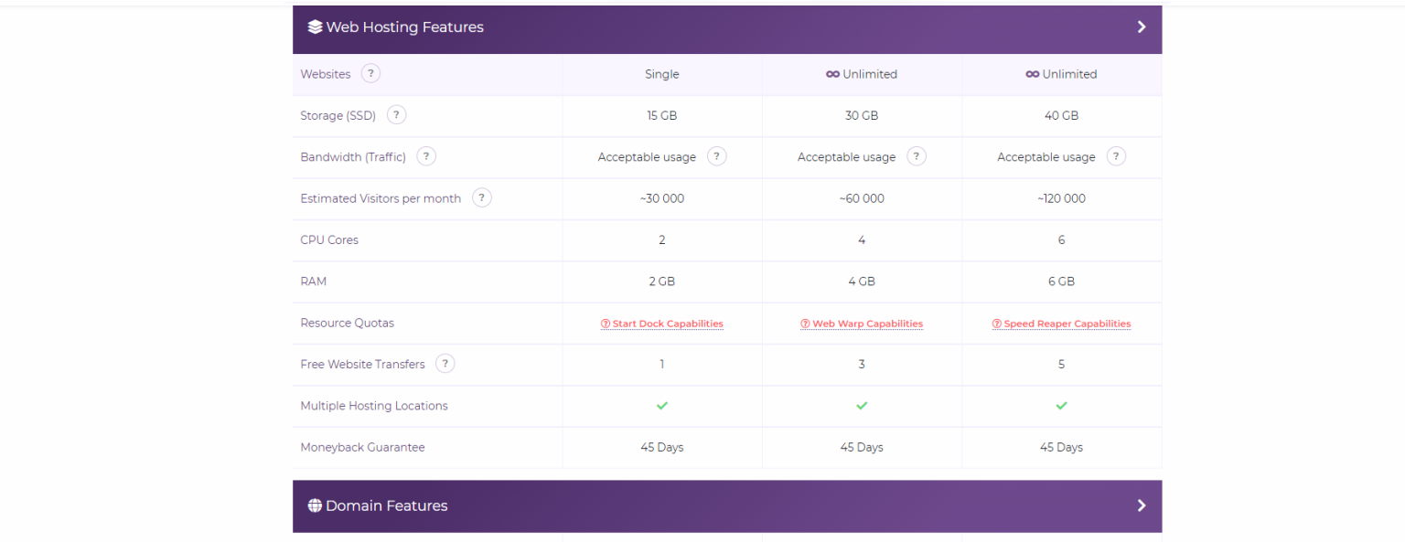Click the green checkmark under the Single plan

(661, 405)
